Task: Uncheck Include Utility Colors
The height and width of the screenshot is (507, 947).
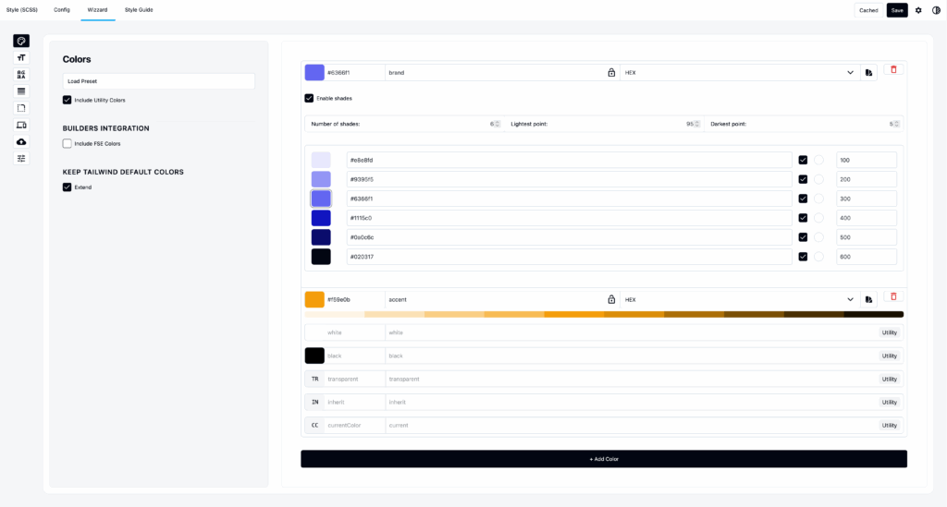Action: click(x=67, y=100)
